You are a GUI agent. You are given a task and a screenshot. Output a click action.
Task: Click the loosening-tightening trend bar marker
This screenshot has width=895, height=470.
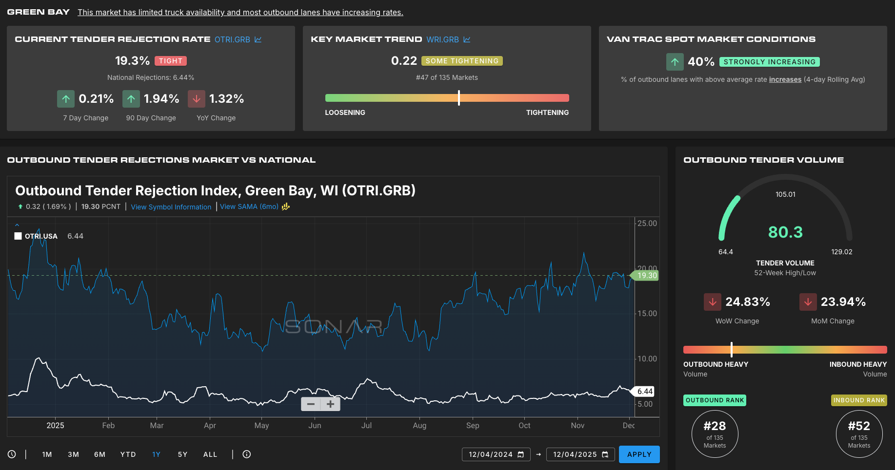[x=459, y=98]
